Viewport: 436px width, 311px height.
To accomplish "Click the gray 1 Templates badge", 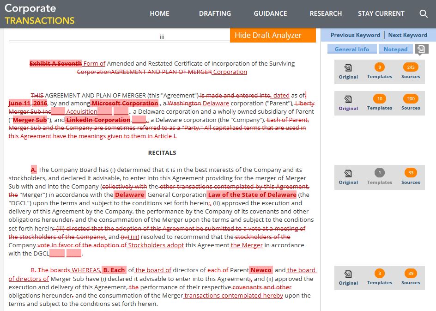I will point(380,173).
